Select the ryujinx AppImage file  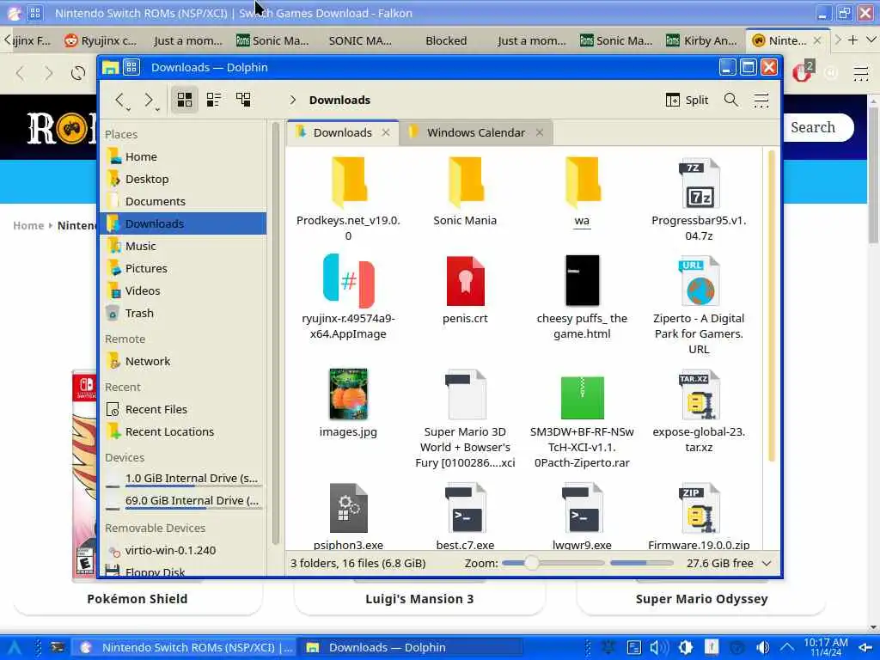point(348,297)
